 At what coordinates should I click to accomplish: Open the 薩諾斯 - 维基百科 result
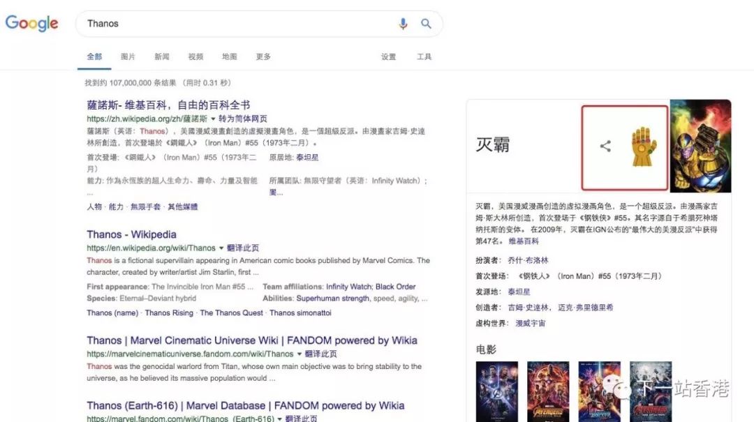pyautogui.click(x=168, y=105)
